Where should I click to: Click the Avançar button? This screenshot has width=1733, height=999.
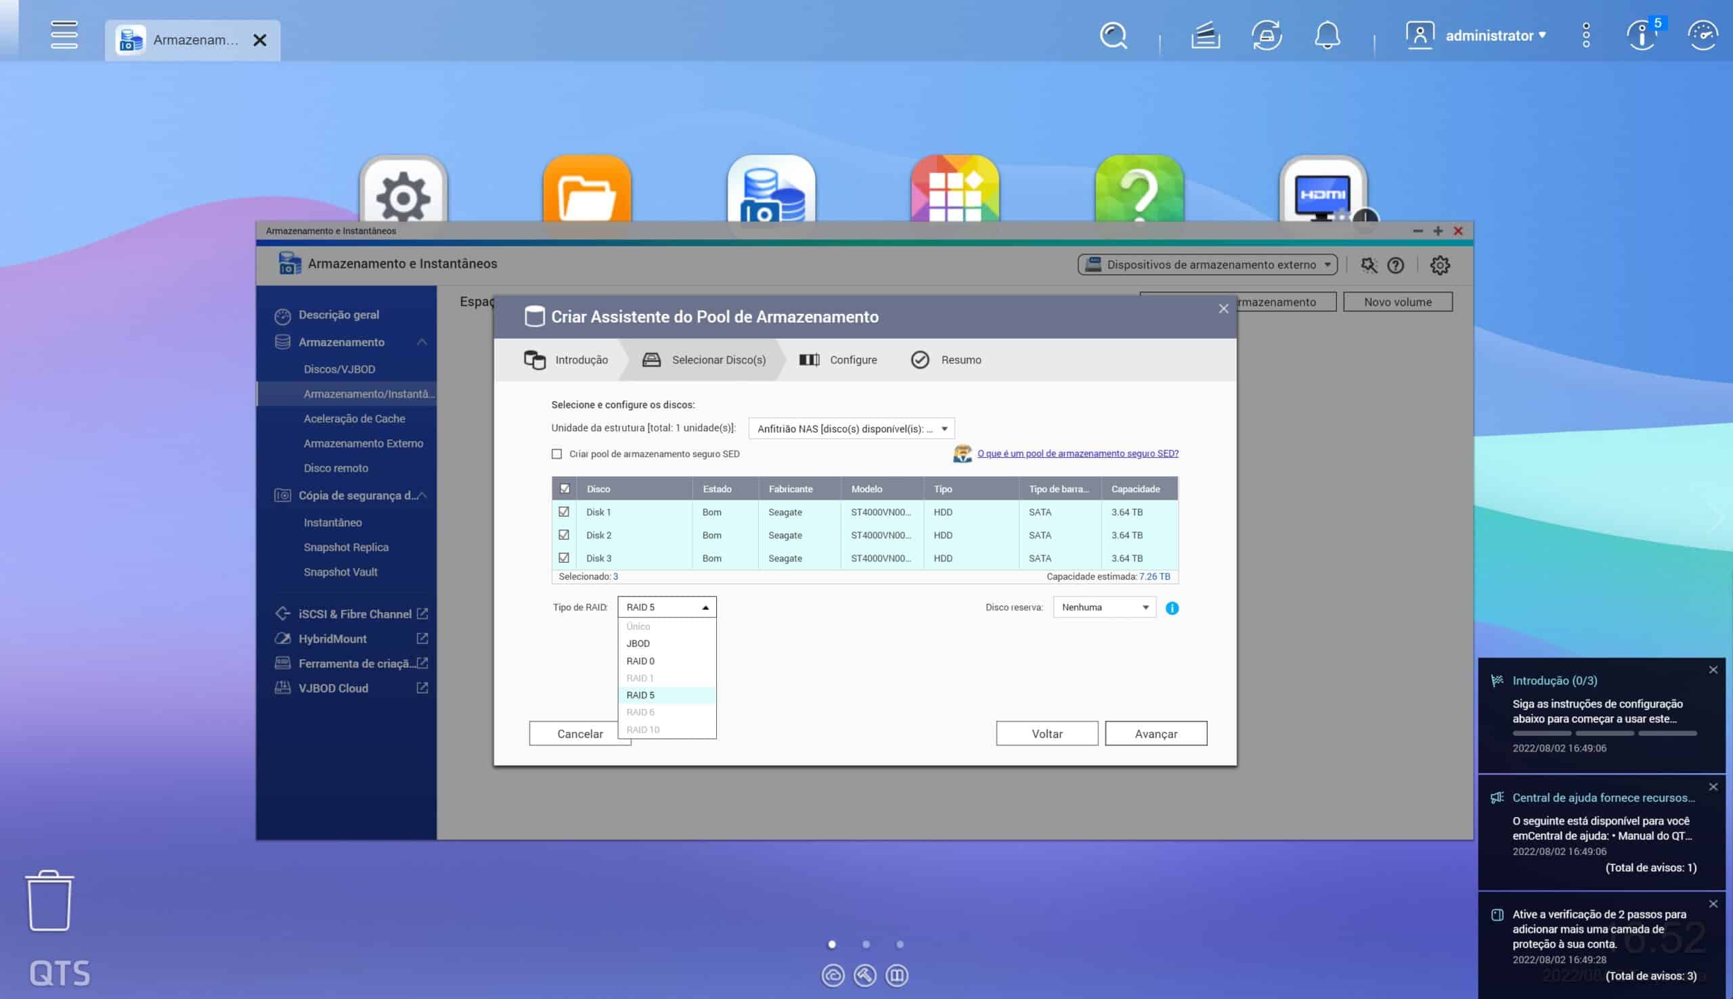point(1156,733)
